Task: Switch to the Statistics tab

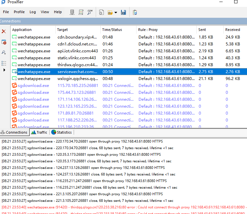Action: (x=62, y=132)
